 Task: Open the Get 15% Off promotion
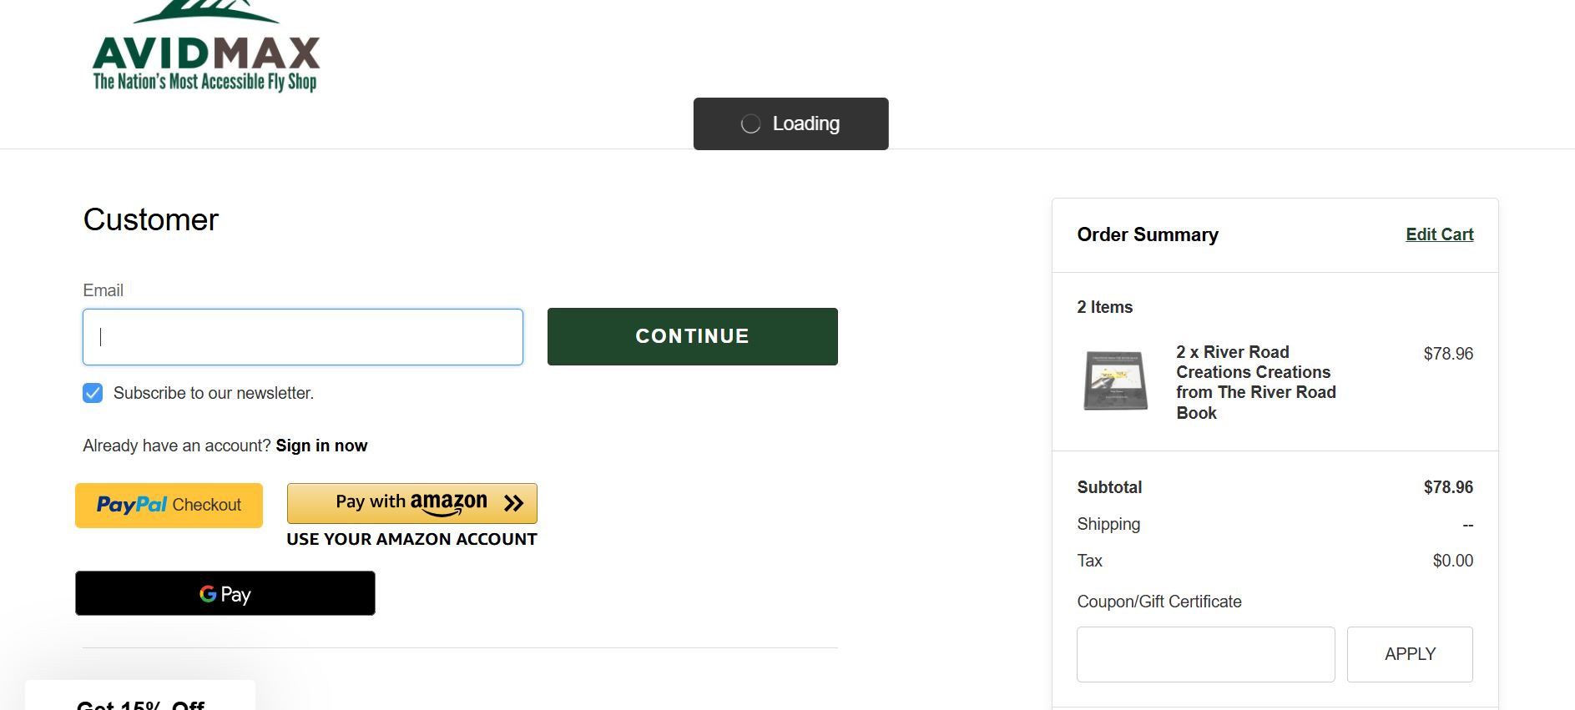(x=140, y=704)
